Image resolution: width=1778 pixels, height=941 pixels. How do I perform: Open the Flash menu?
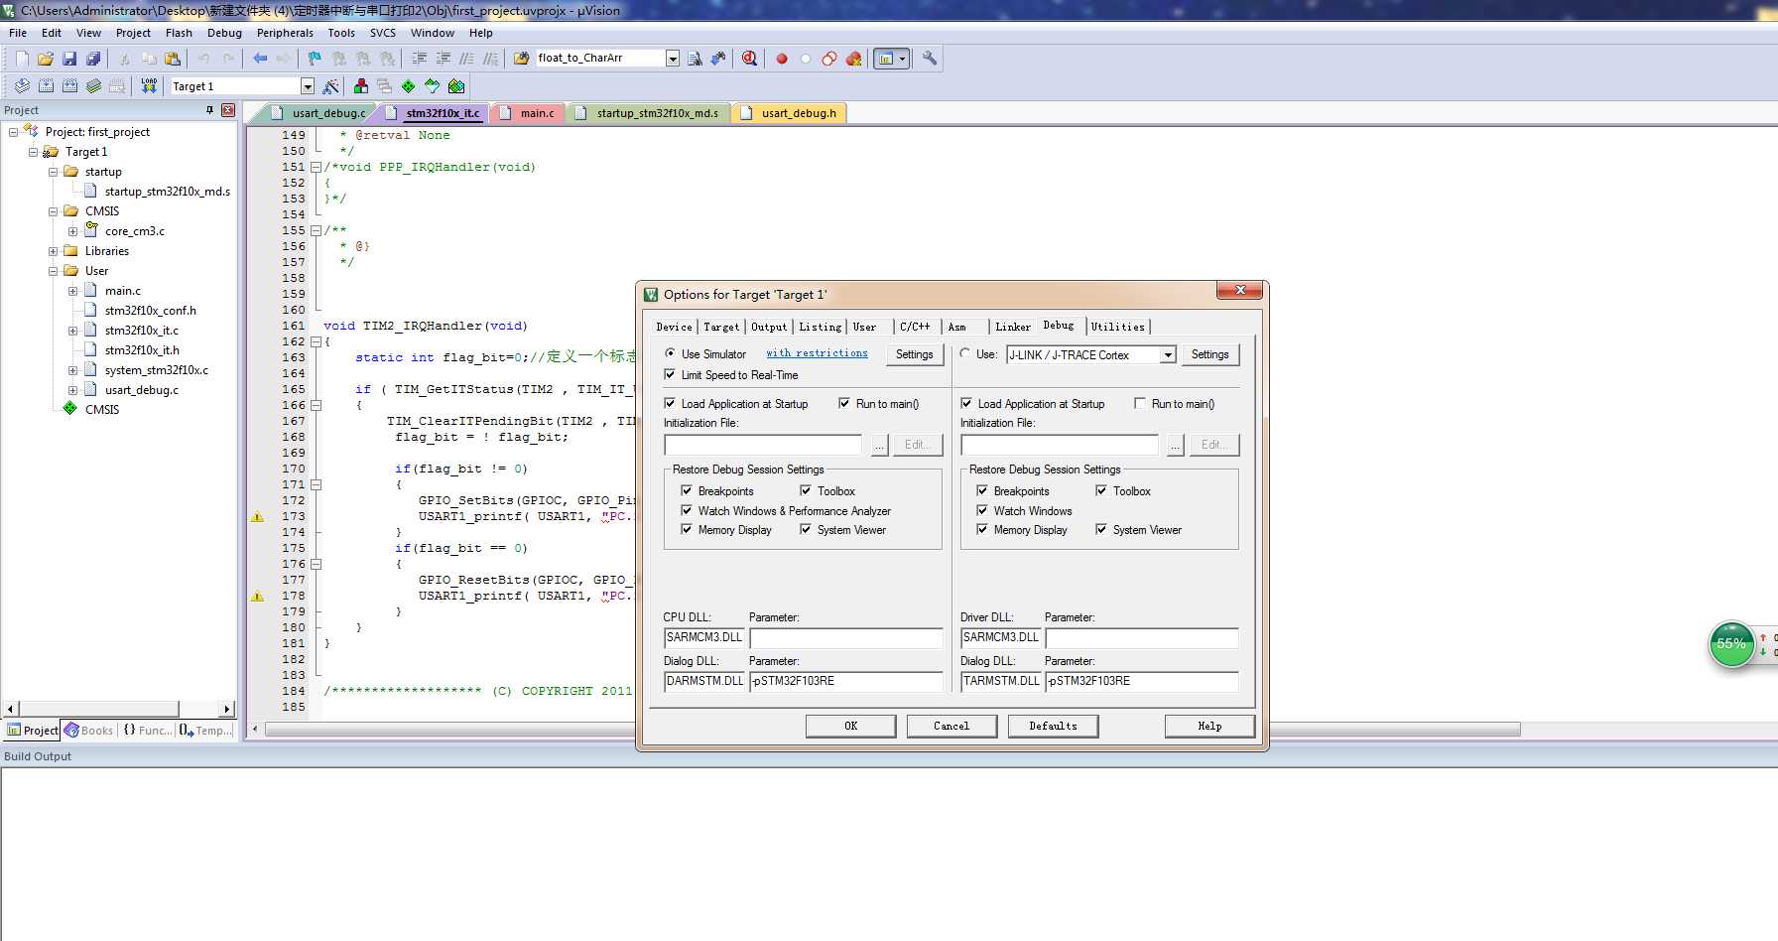[179, 33]
